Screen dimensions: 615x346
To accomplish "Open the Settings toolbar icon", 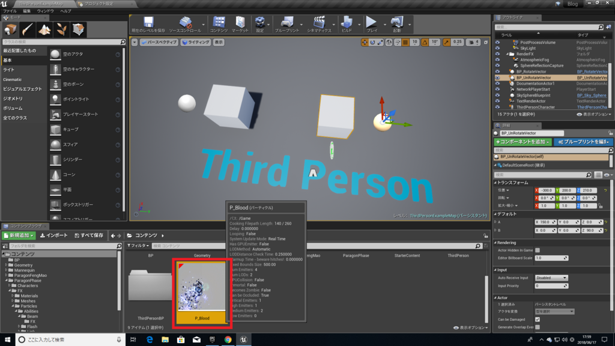I will [259, 24].
